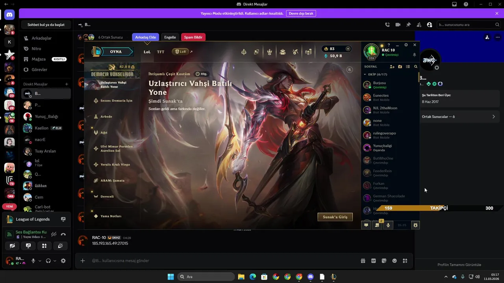The image size is (504, 283).
Task: Open LoL client settings gear
Action: coord(406,45)
